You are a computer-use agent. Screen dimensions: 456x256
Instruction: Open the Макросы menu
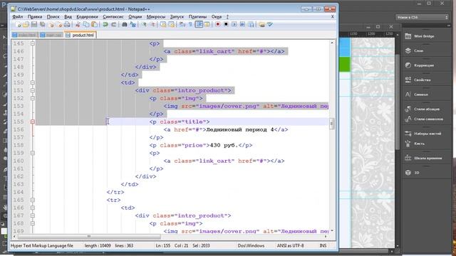156,17
